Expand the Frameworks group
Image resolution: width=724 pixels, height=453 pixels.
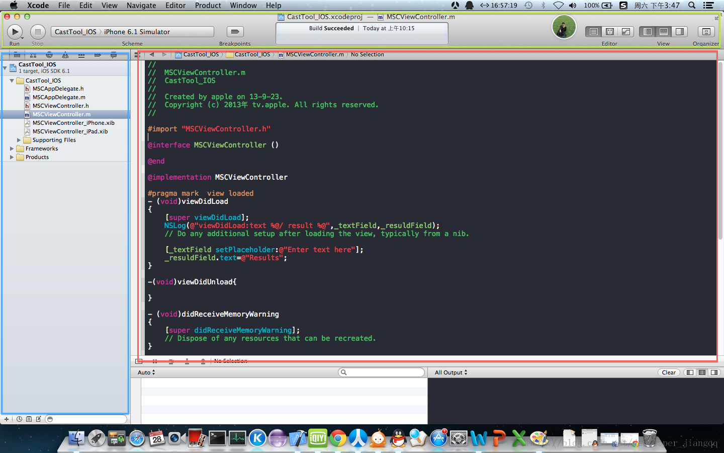pyautogui.click(x=12, y=148)
